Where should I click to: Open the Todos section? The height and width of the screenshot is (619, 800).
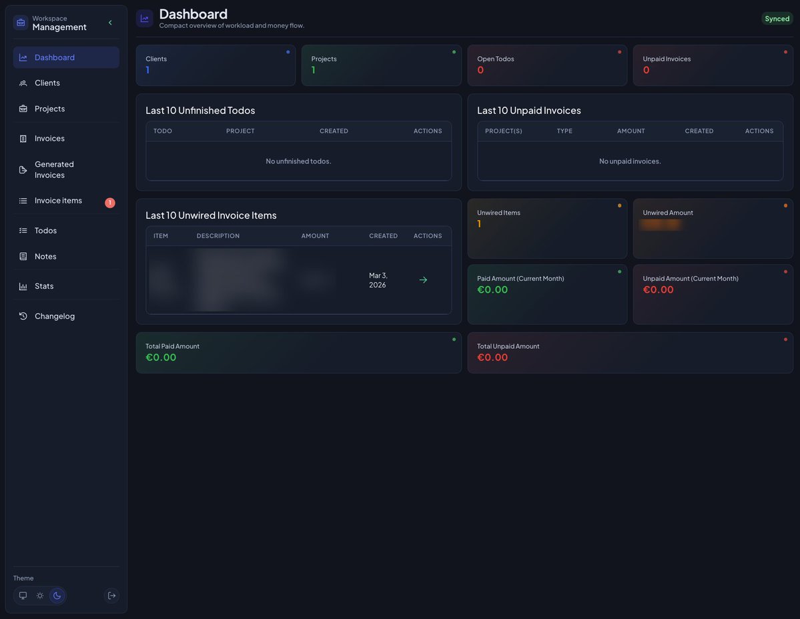coord(66,231)
